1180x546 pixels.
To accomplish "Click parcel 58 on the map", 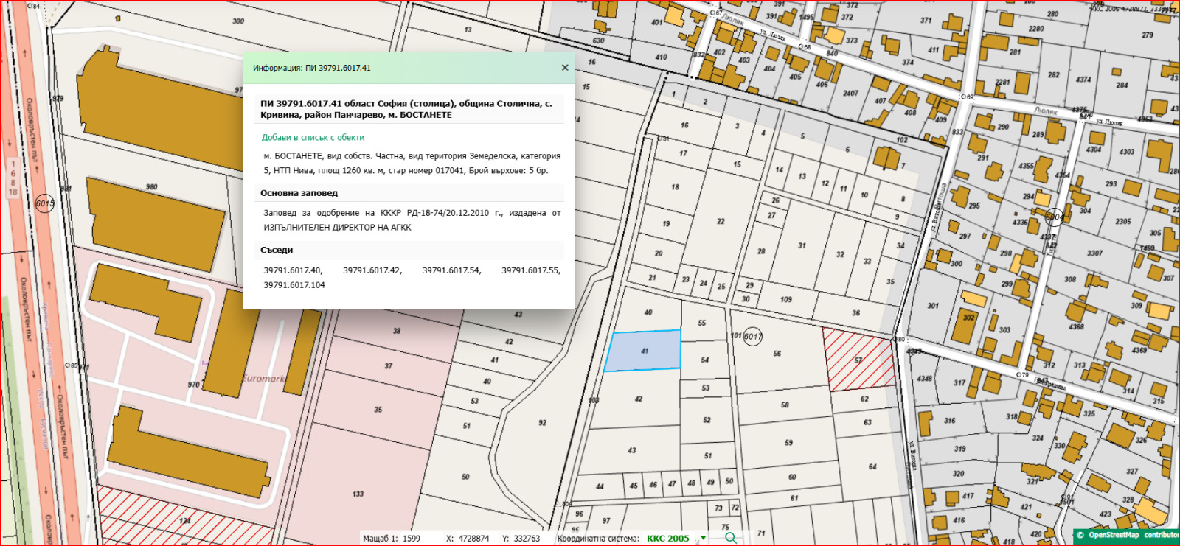I will (785, 405).
